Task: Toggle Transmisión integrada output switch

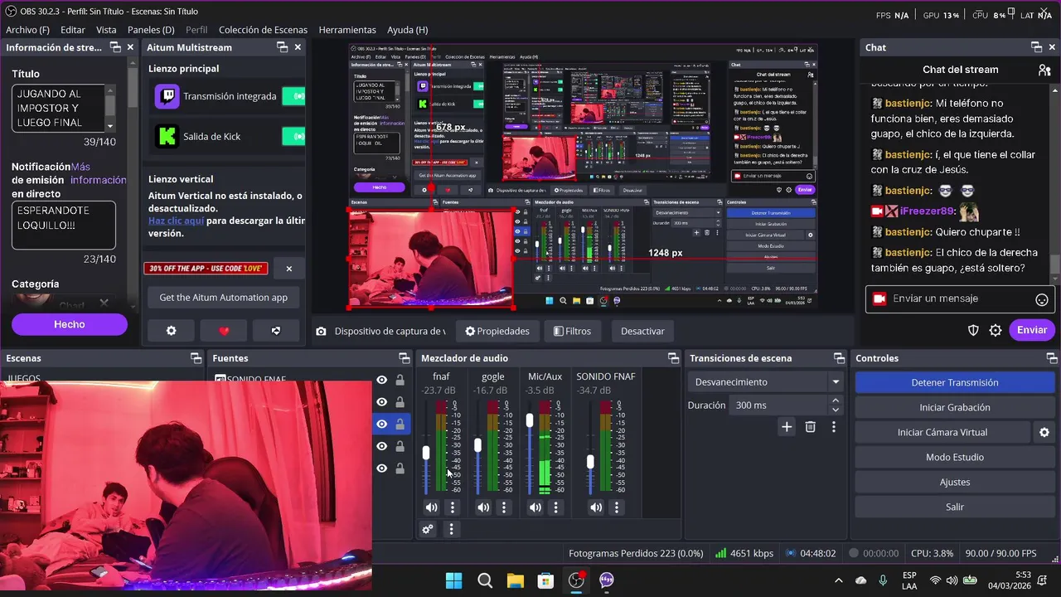Action: pyautogui.click(x=293, y=96)
